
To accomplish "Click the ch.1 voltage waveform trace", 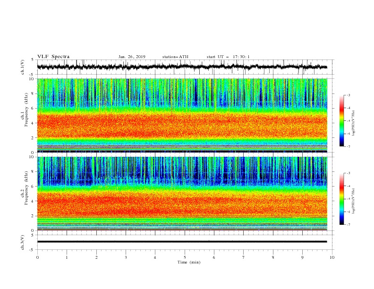I will [182, 67].
